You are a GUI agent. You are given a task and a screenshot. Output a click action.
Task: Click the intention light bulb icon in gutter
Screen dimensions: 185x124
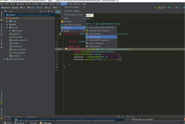[66, 48]
